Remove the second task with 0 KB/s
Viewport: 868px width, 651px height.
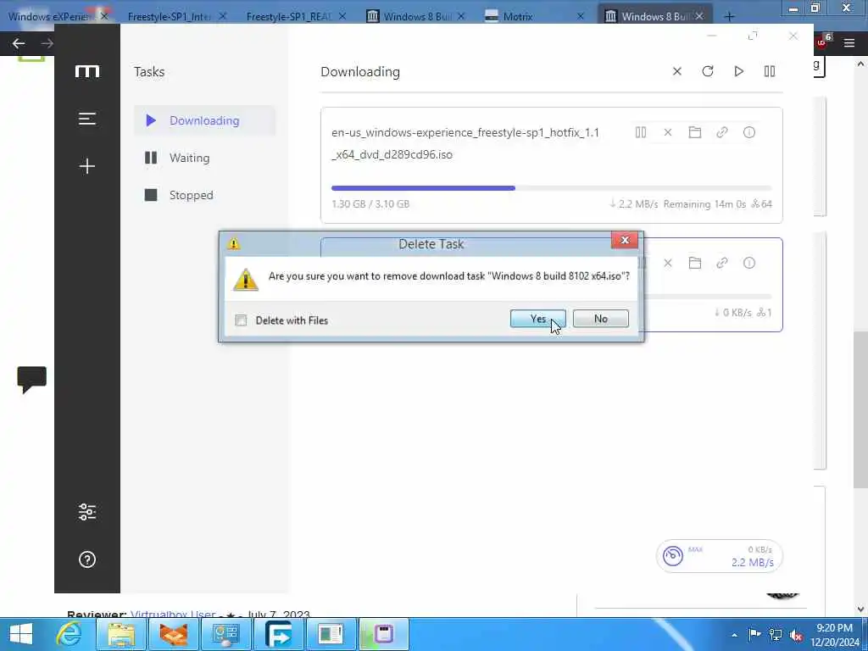(x=668, y=263)
